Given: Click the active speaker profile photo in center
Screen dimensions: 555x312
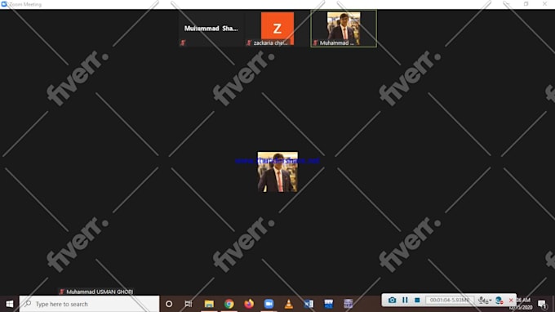Looking at the screenshot, I should coord(277,172).
